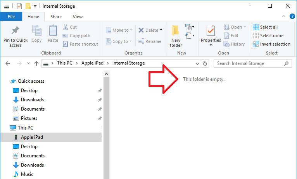
Task: Open Customize Quick Access Toolbar dropdown
Action: coord(35,7)
